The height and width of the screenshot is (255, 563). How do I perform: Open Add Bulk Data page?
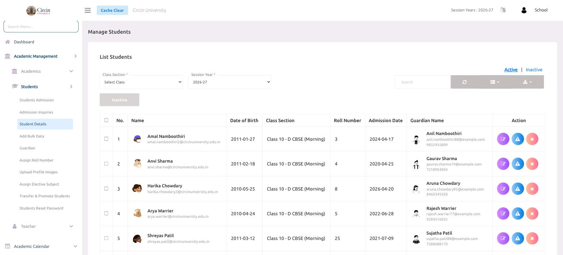point(32,136)
